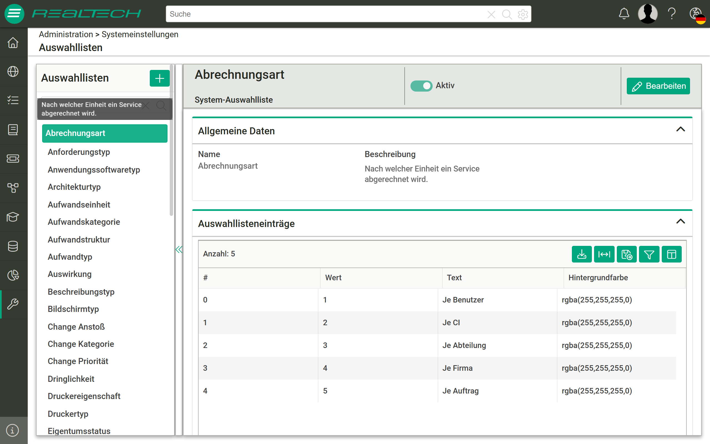
Task: Click the fit column width icon
Action: [604, 254]
